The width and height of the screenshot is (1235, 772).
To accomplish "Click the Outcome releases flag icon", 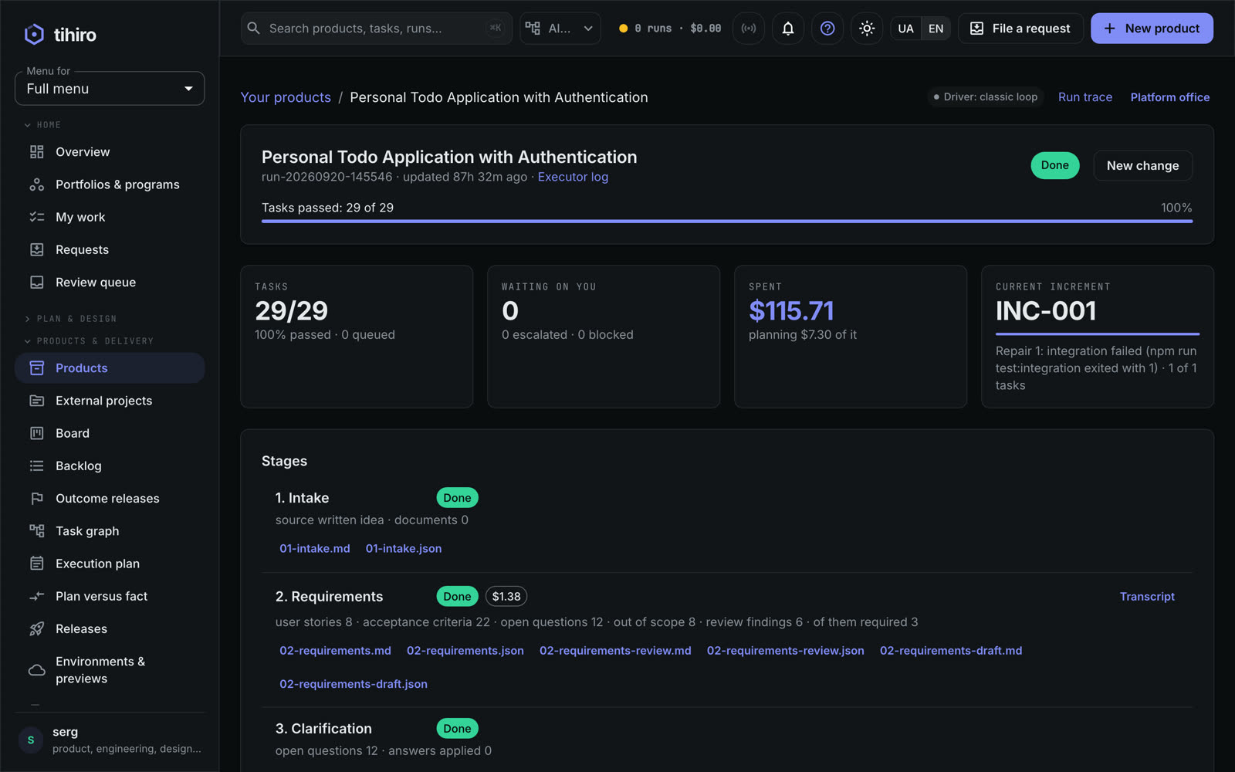I will click(x=36, y=499).
